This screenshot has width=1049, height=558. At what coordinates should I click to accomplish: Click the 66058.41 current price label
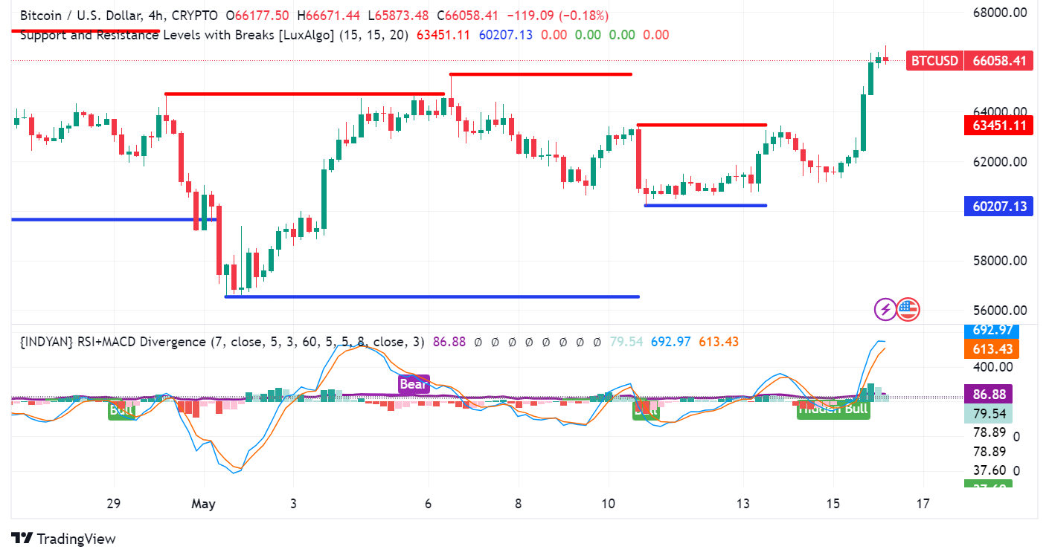click(x=998, y=61)
